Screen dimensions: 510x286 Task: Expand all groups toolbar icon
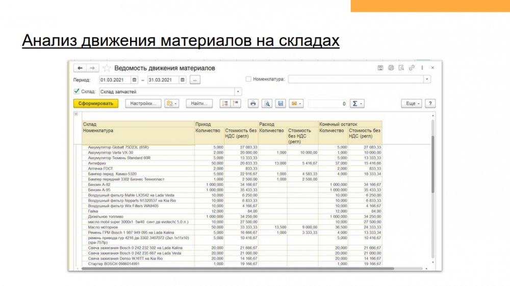point(224,103)
